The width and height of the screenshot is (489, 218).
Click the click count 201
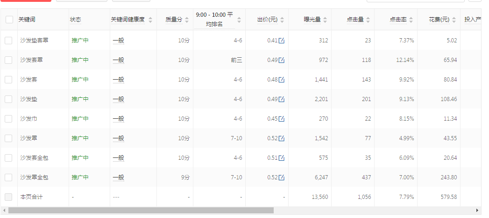367,99
